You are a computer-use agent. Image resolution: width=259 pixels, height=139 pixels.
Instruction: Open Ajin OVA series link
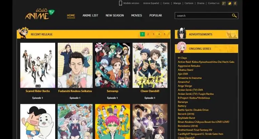[x=183, y=74]
